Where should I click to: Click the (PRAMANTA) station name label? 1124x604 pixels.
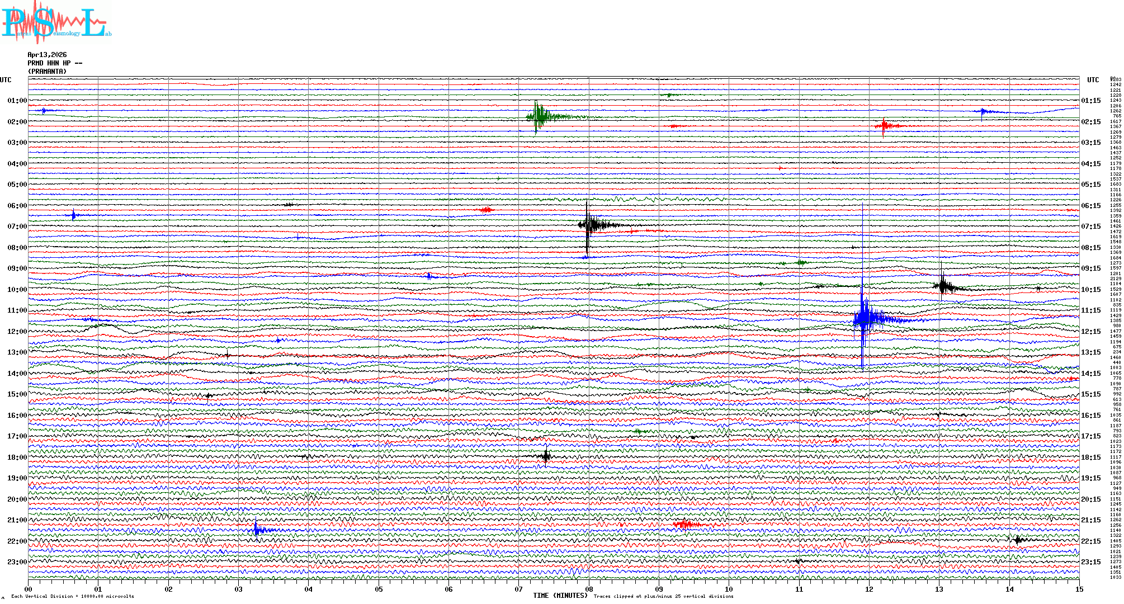pos(47,72)
